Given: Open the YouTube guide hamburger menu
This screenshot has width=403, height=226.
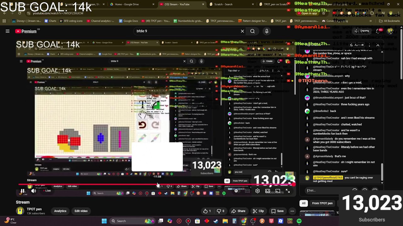Looking at the screenshot, I should click(x=8, y=31).
